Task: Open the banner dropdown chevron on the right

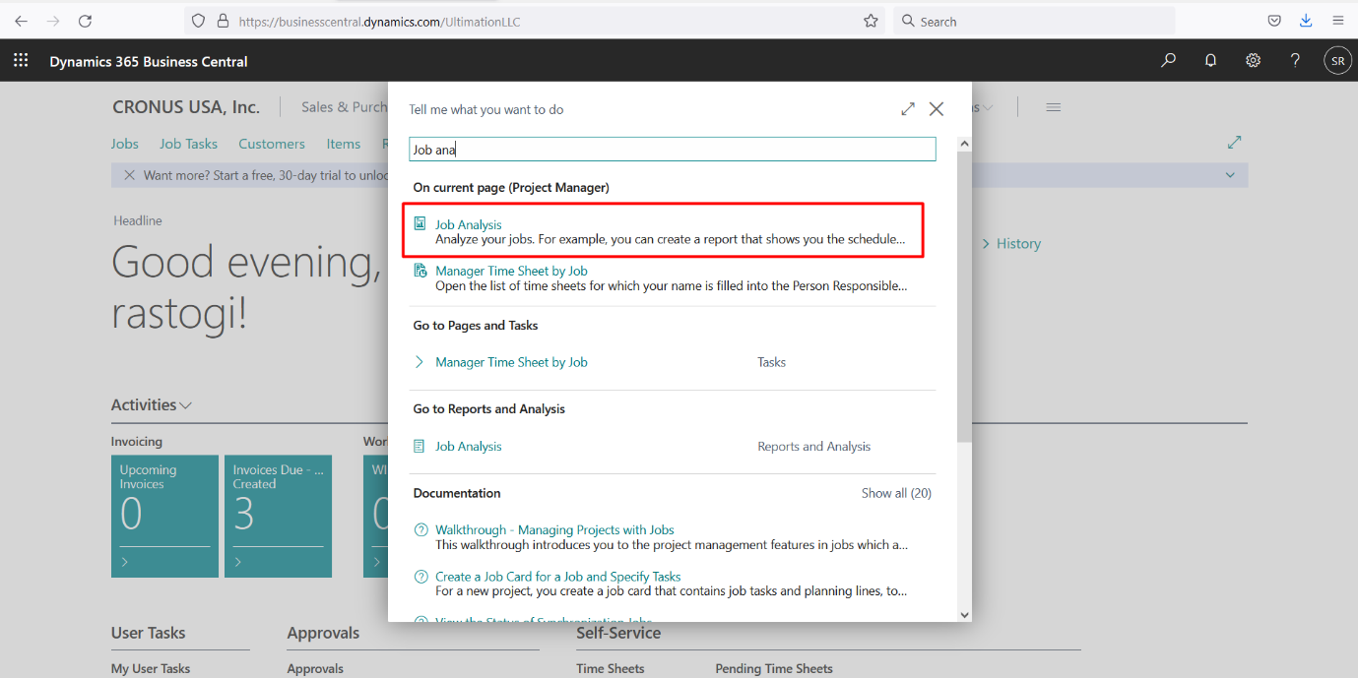Action: pyautogui.click(x=1229, y=174)
